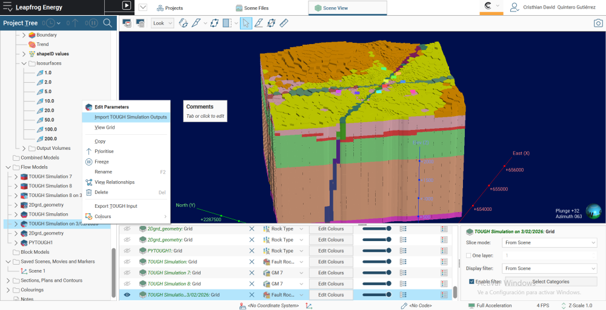Expand the Sections, Plans and Contours folder

pyautogui.click(x=8, y=280)
